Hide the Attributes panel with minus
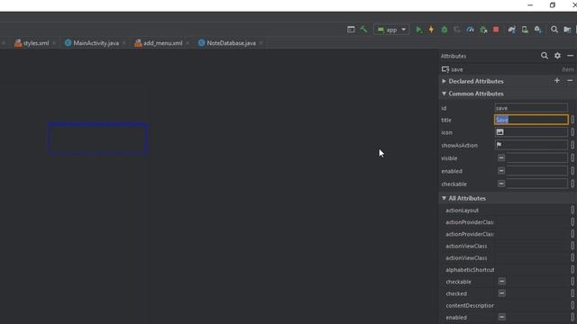The width and height of the screenshot is (577, 324). pos(571,56)
